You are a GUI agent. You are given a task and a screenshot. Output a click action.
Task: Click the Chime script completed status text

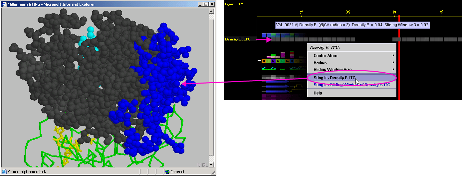[x=27, y=172]
